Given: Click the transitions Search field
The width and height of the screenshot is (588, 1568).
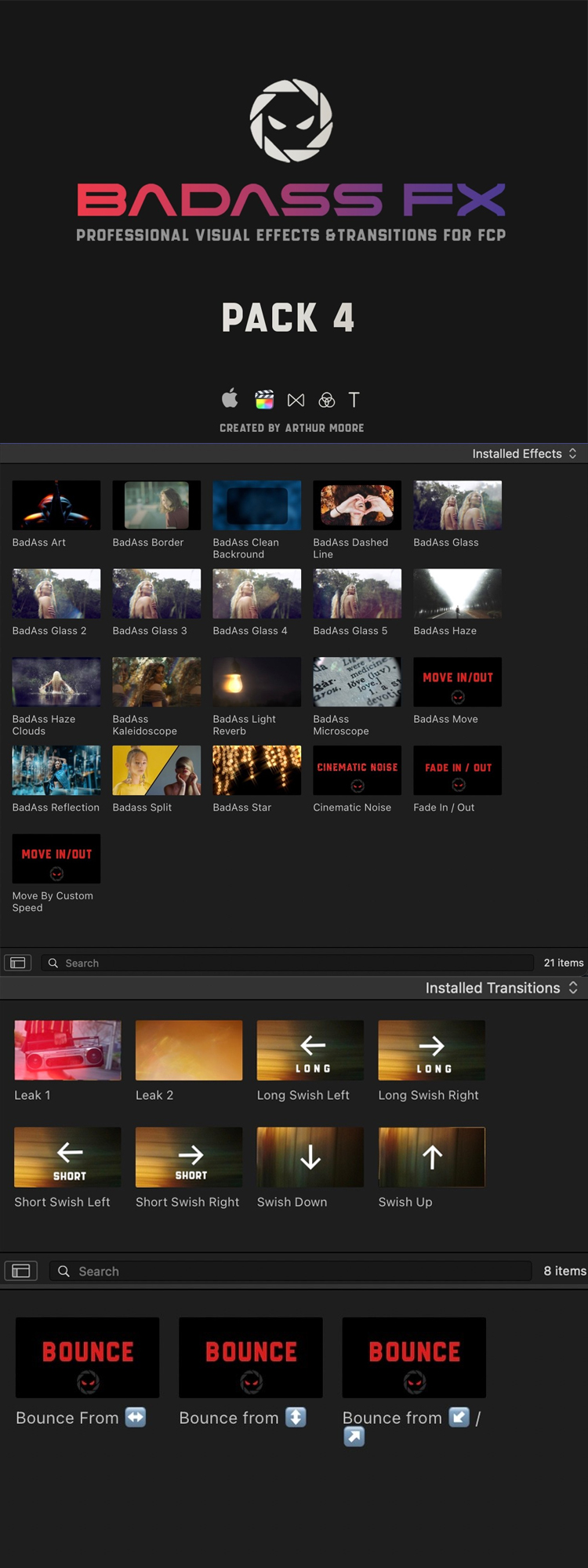Looking at the screenshot, I should [x=291, y=1271].
